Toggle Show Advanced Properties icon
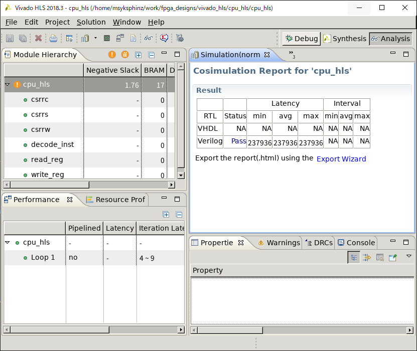This screenshot has width=417, height=351. click(x=367, y=257)
